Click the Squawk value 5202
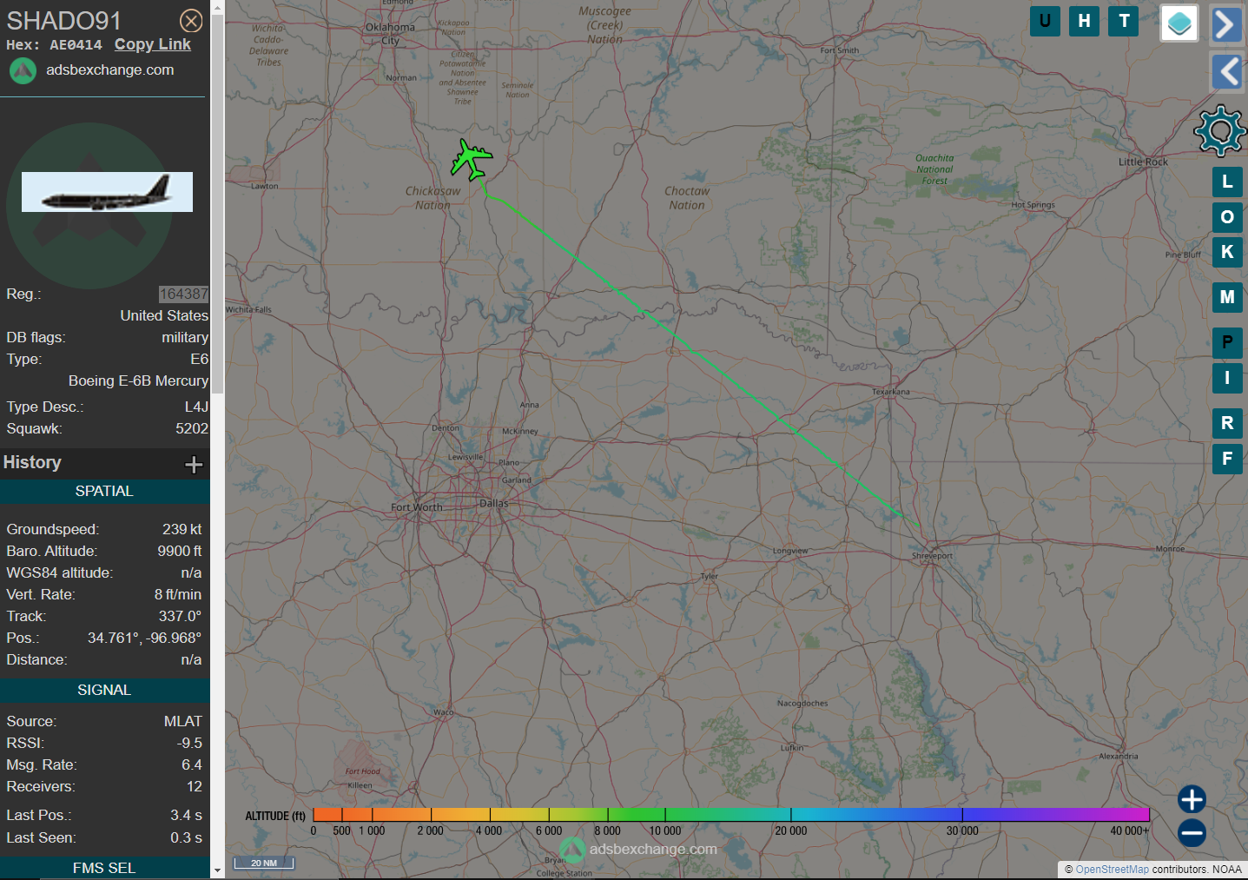1248x880 pixels. click(192, 429)
